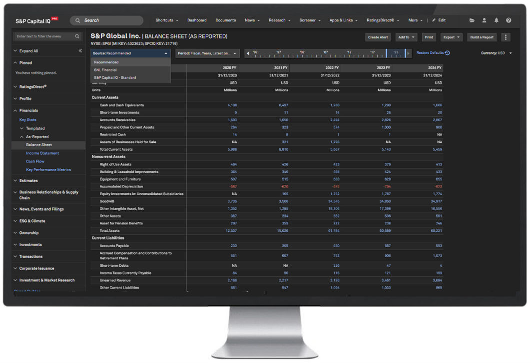Open the help question mark icon
The image size is (531, 363).
pos(509,20)
